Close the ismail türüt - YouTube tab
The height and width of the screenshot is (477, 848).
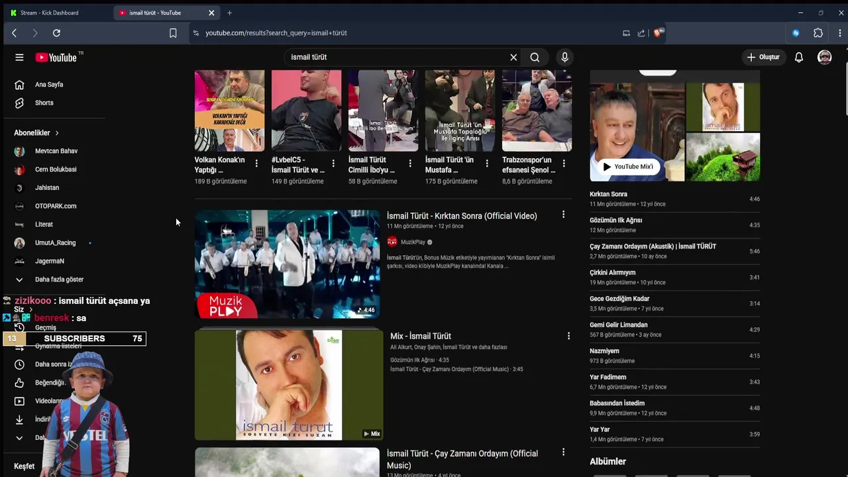click(211, 13)
